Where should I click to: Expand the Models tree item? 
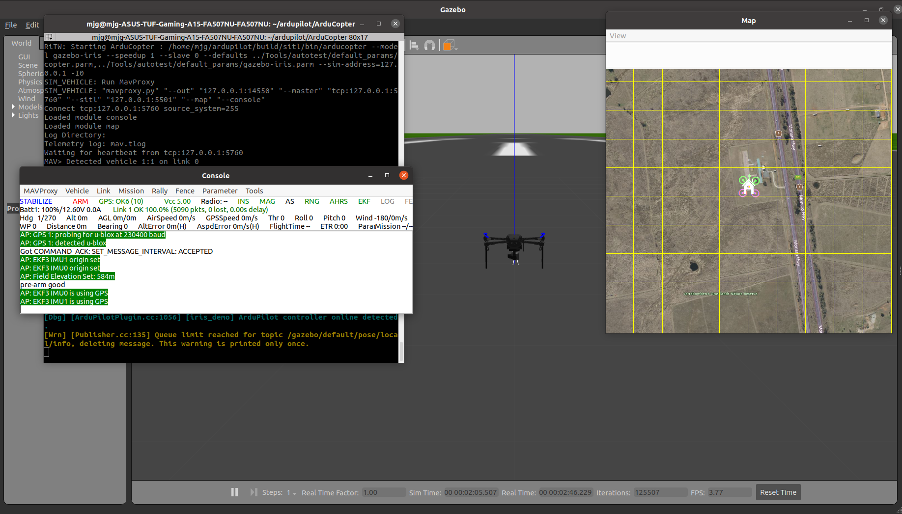tap(13, 107)
